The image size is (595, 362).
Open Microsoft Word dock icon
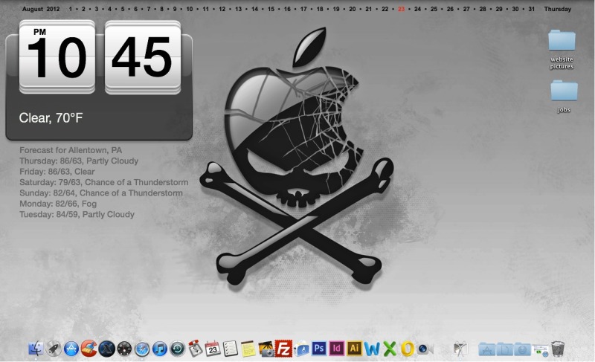373,349
